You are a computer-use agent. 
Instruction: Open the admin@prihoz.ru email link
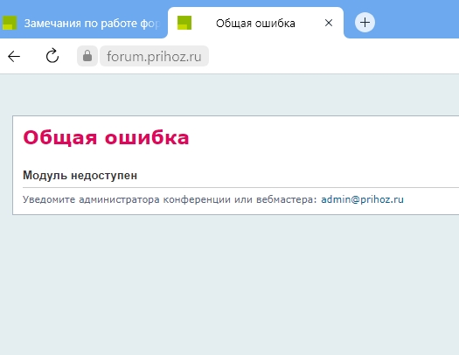[363, 199]
